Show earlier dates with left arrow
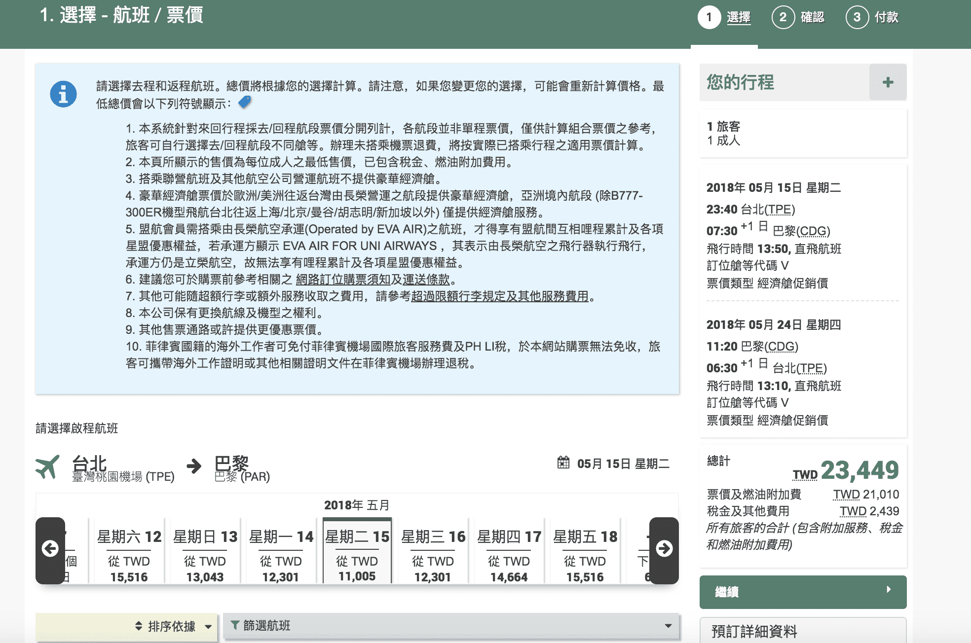Viewport: 971px width, 643px height. (50, 549)
